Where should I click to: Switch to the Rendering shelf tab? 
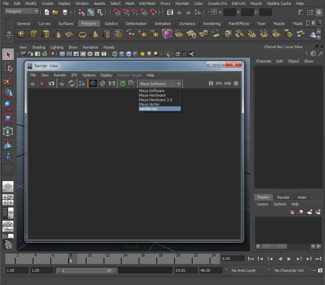(212, 24)
